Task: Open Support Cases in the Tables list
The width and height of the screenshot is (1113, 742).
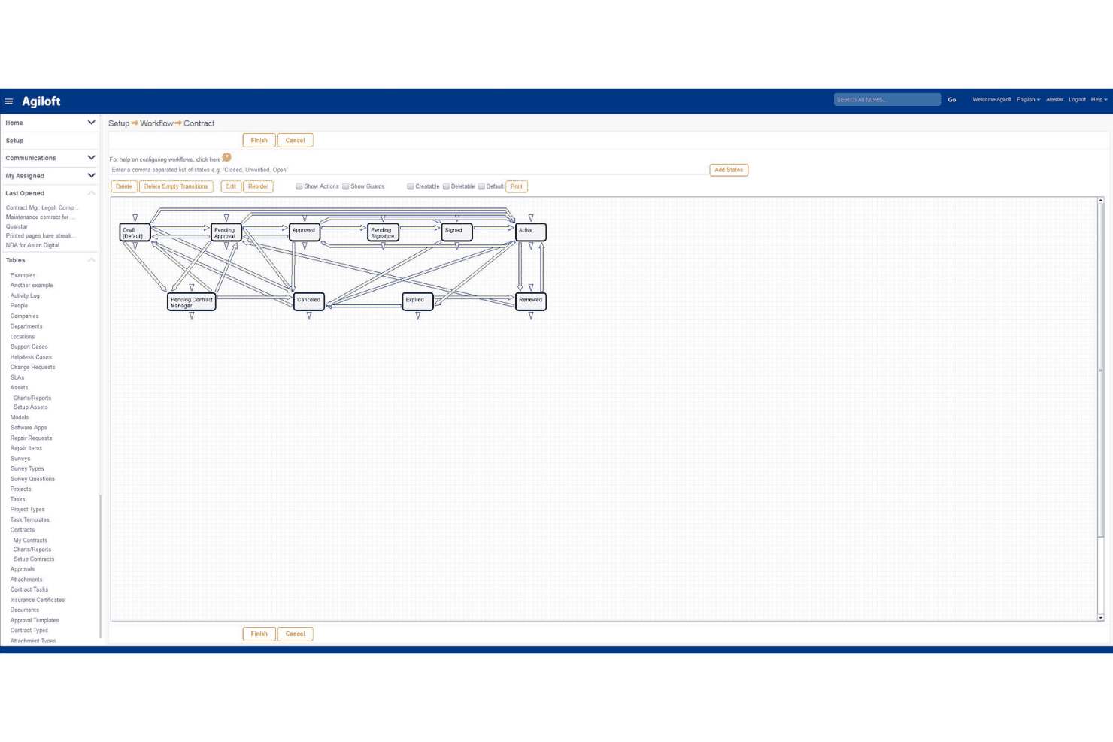Action: tap(29, 347)
